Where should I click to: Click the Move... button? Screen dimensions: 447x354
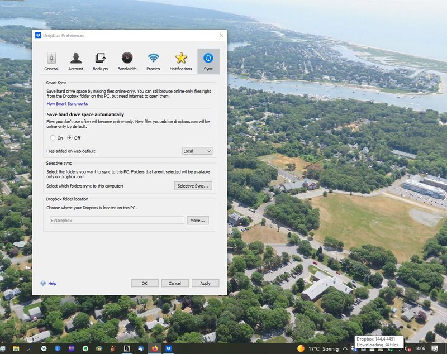(198, 221)
